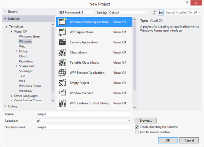The width and height of the screenshot is (204, 147).
Task: Check Create directory for solution
Action: 137,127
